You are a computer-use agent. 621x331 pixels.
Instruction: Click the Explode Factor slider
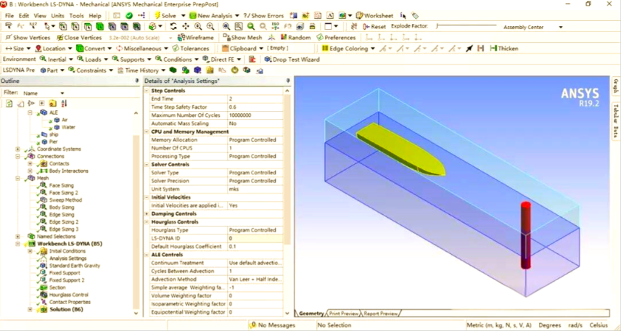(x=466, y=26)
